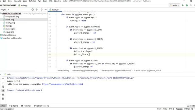Open the View menu
Image resolution: width=195 pixels, height=110 pixels.
click(x=10, y=1)
